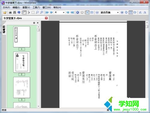Thumbnail panel scroll up arrow
The height and width of the screenshot is (113, 150).
38,27
